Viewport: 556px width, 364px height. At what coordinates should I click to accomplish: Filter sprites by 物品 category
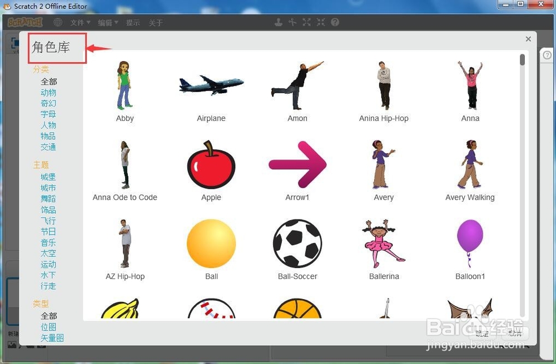pos(48,136)
